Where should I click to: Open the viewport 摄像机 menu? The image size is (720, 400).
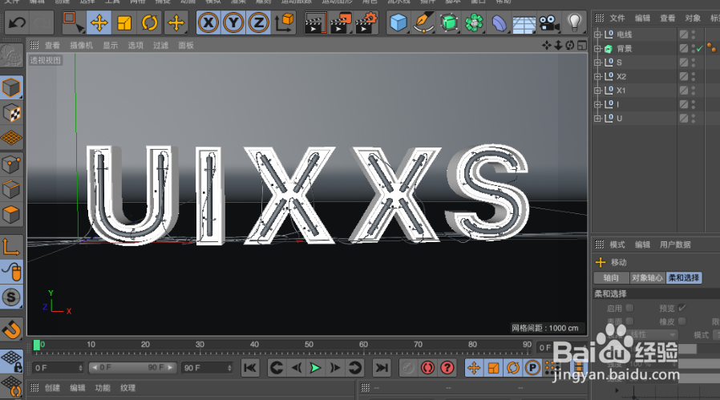[x=81, y=46]
